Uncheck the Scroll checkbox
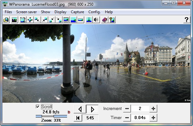The height and width of the screenshot is (126, 193). [38, 107]
